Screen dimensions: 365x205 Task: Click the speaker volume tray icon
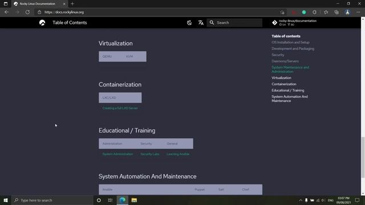click(x=323, y=200)
